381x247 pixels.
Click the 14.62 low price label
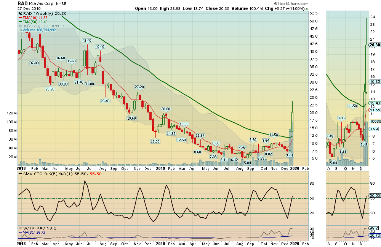pyautogui.click(x=171, y=133)
